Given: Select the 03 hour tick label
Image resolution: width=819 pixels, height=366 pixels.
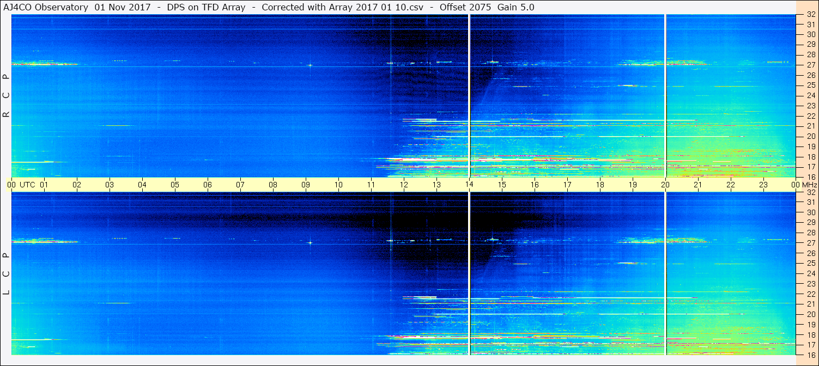Looking at the screenshot, I should [110, 185].
